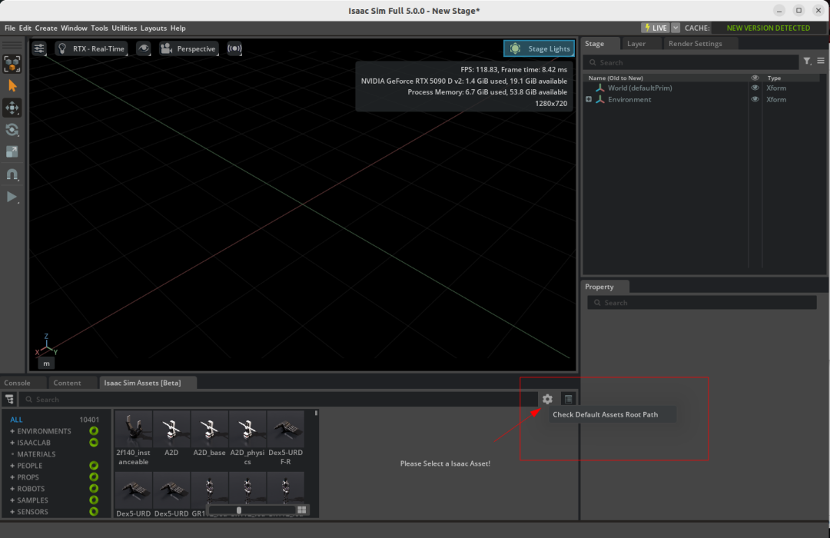Screen dimensions: 830x538
Task: Expand the ENVIRONMENTS category
Action: 12,431
